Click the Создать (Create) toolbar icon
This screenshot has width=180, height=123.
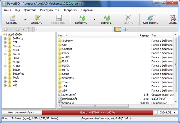11,18
